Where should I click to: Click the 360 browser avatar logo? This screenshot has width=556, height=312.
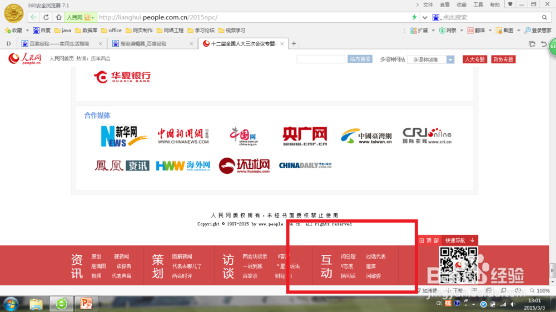[13, 13]
